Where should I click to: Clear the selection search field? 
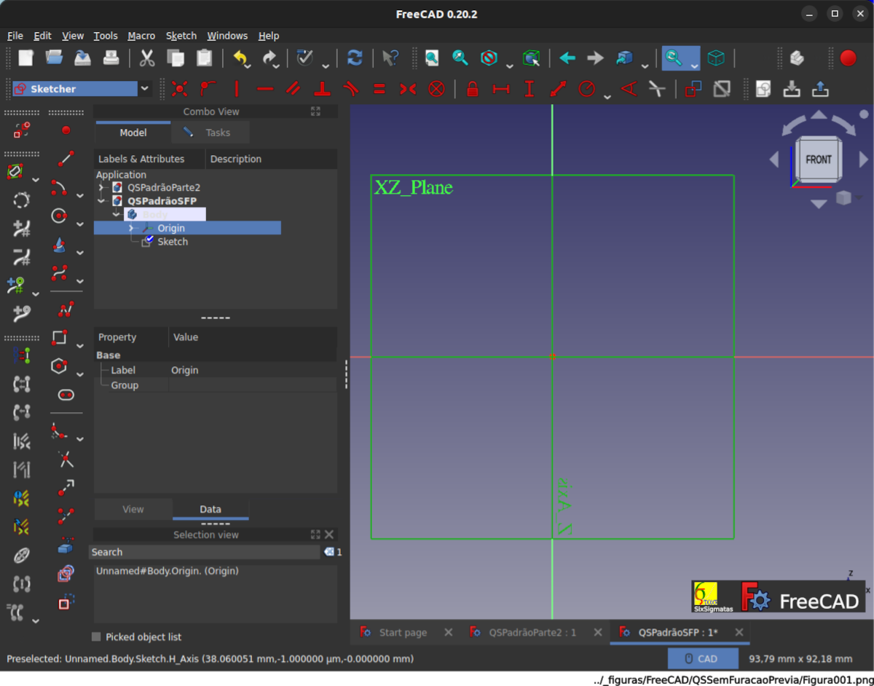tap(329, 552)
